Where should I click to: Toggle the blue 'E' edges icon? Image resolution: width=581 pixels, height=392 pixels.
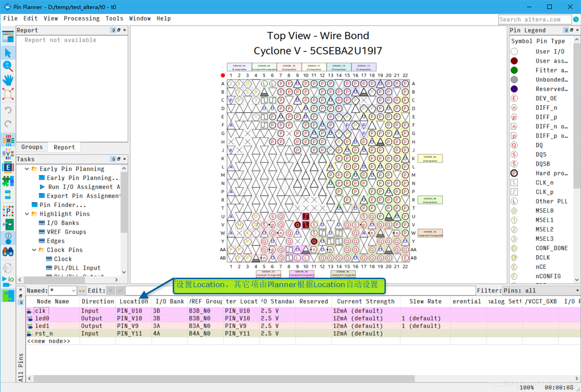[8, 168]
